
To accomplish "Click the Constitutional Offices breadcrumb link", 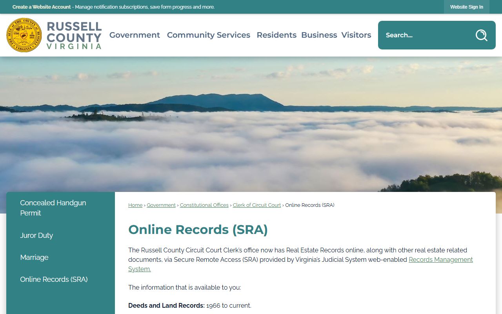I will pos(204,205).
